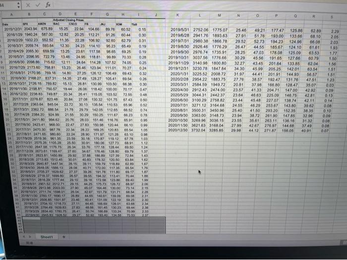Click the SPX column label cell

click(x=25, y=24)
